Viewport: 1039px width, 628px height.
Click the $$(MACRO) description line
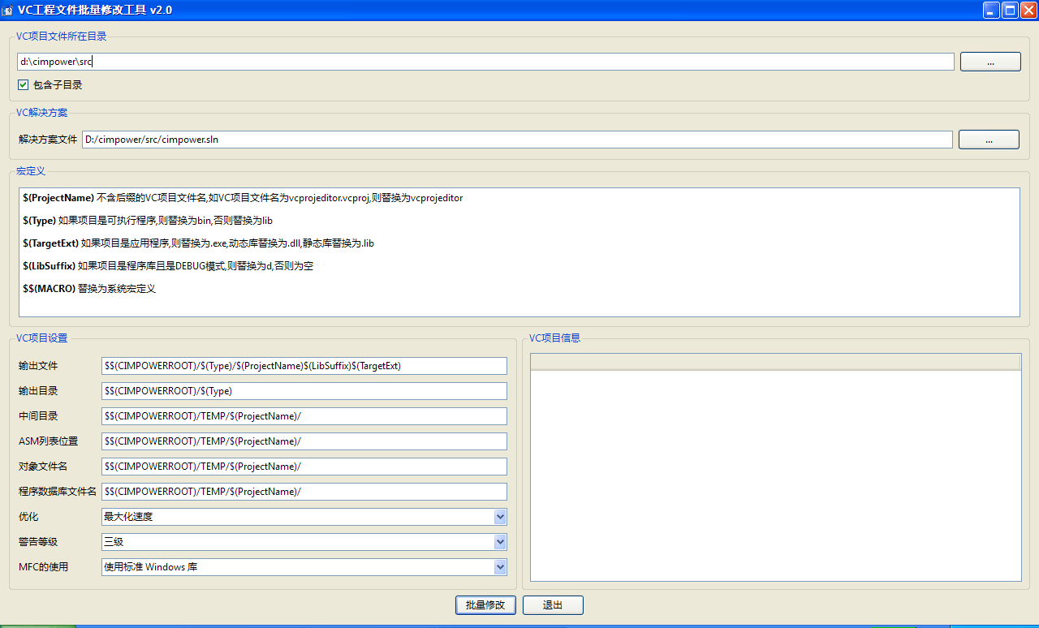point(89,289)
